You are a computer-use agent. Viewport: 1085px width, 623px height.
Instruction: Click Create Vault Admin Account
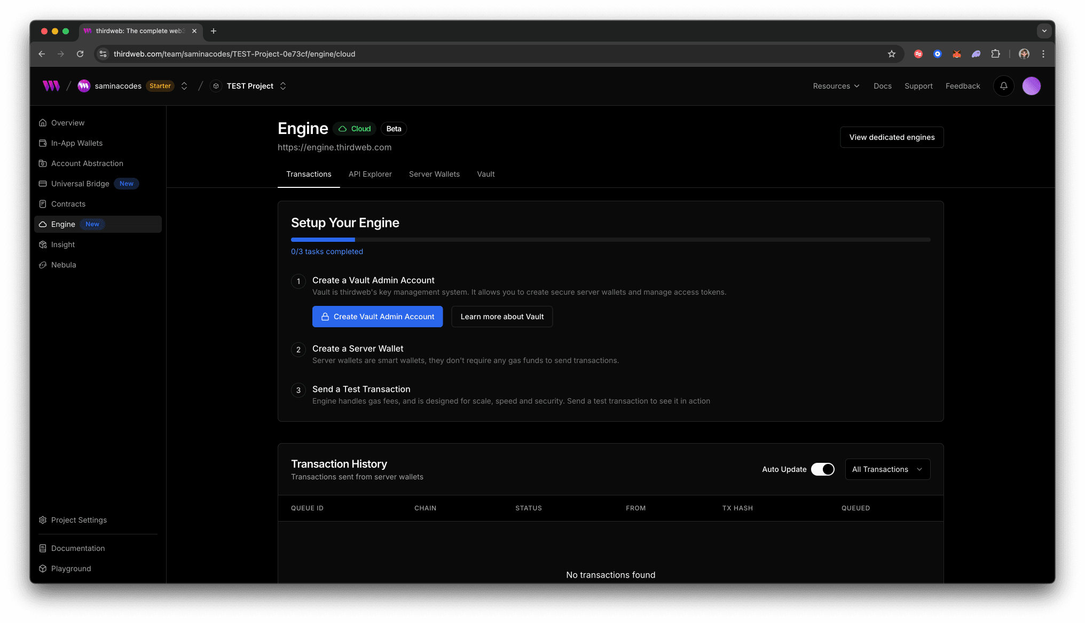[377, 317]
